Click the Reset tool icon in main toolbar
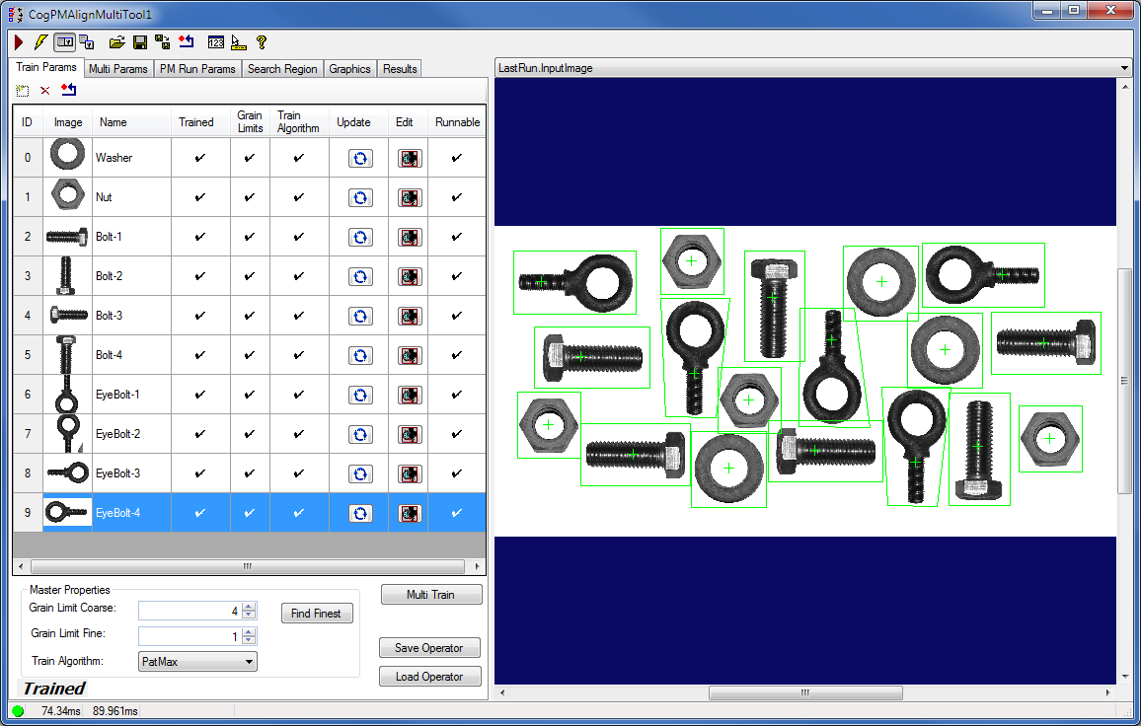The height and width of the screenshot is (726, 1141). coord(187,42)
